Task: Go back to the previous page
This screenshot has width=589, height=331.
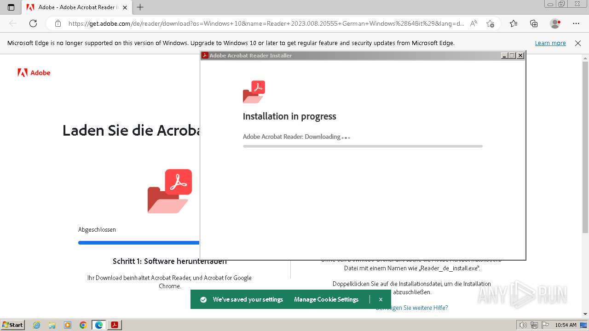Action: pyautogui.click(x=13, y=23)
